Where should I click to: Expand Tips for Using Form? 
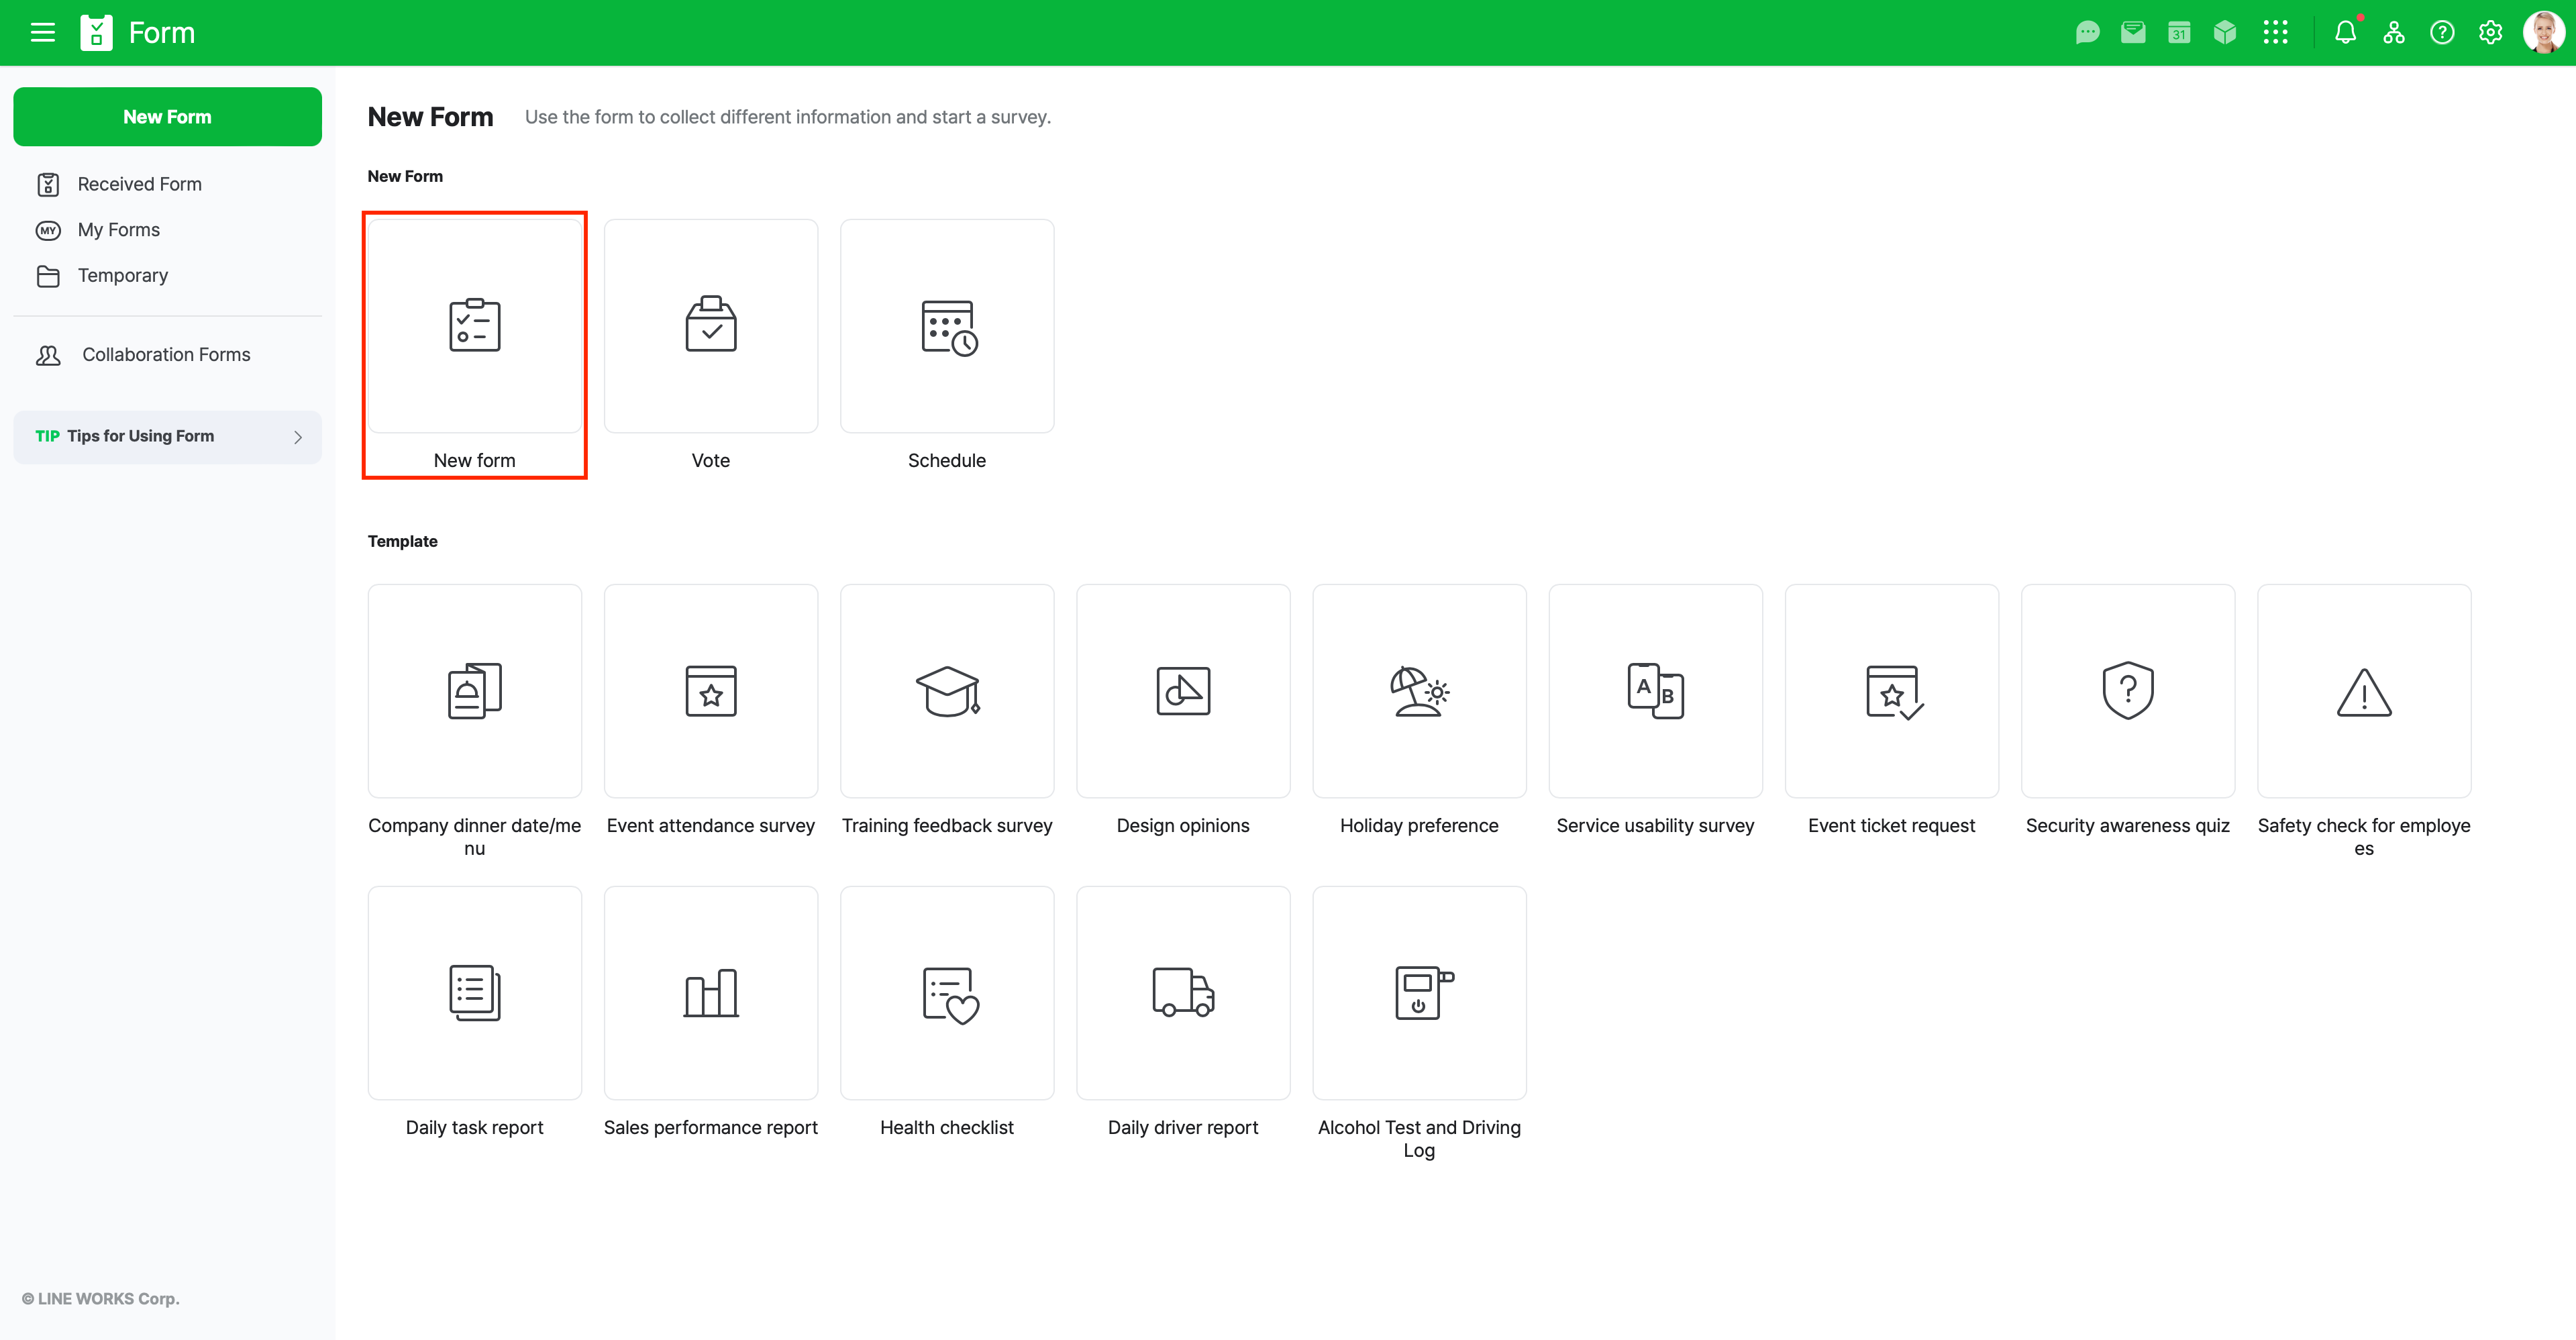click(x=167, y=437)
